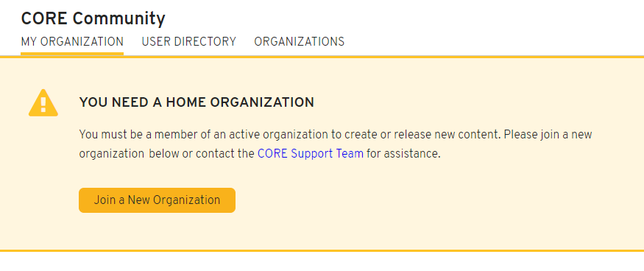The image size is (644, 271).
Task: Click the yellow warning triangle icon
Action: 43,103
